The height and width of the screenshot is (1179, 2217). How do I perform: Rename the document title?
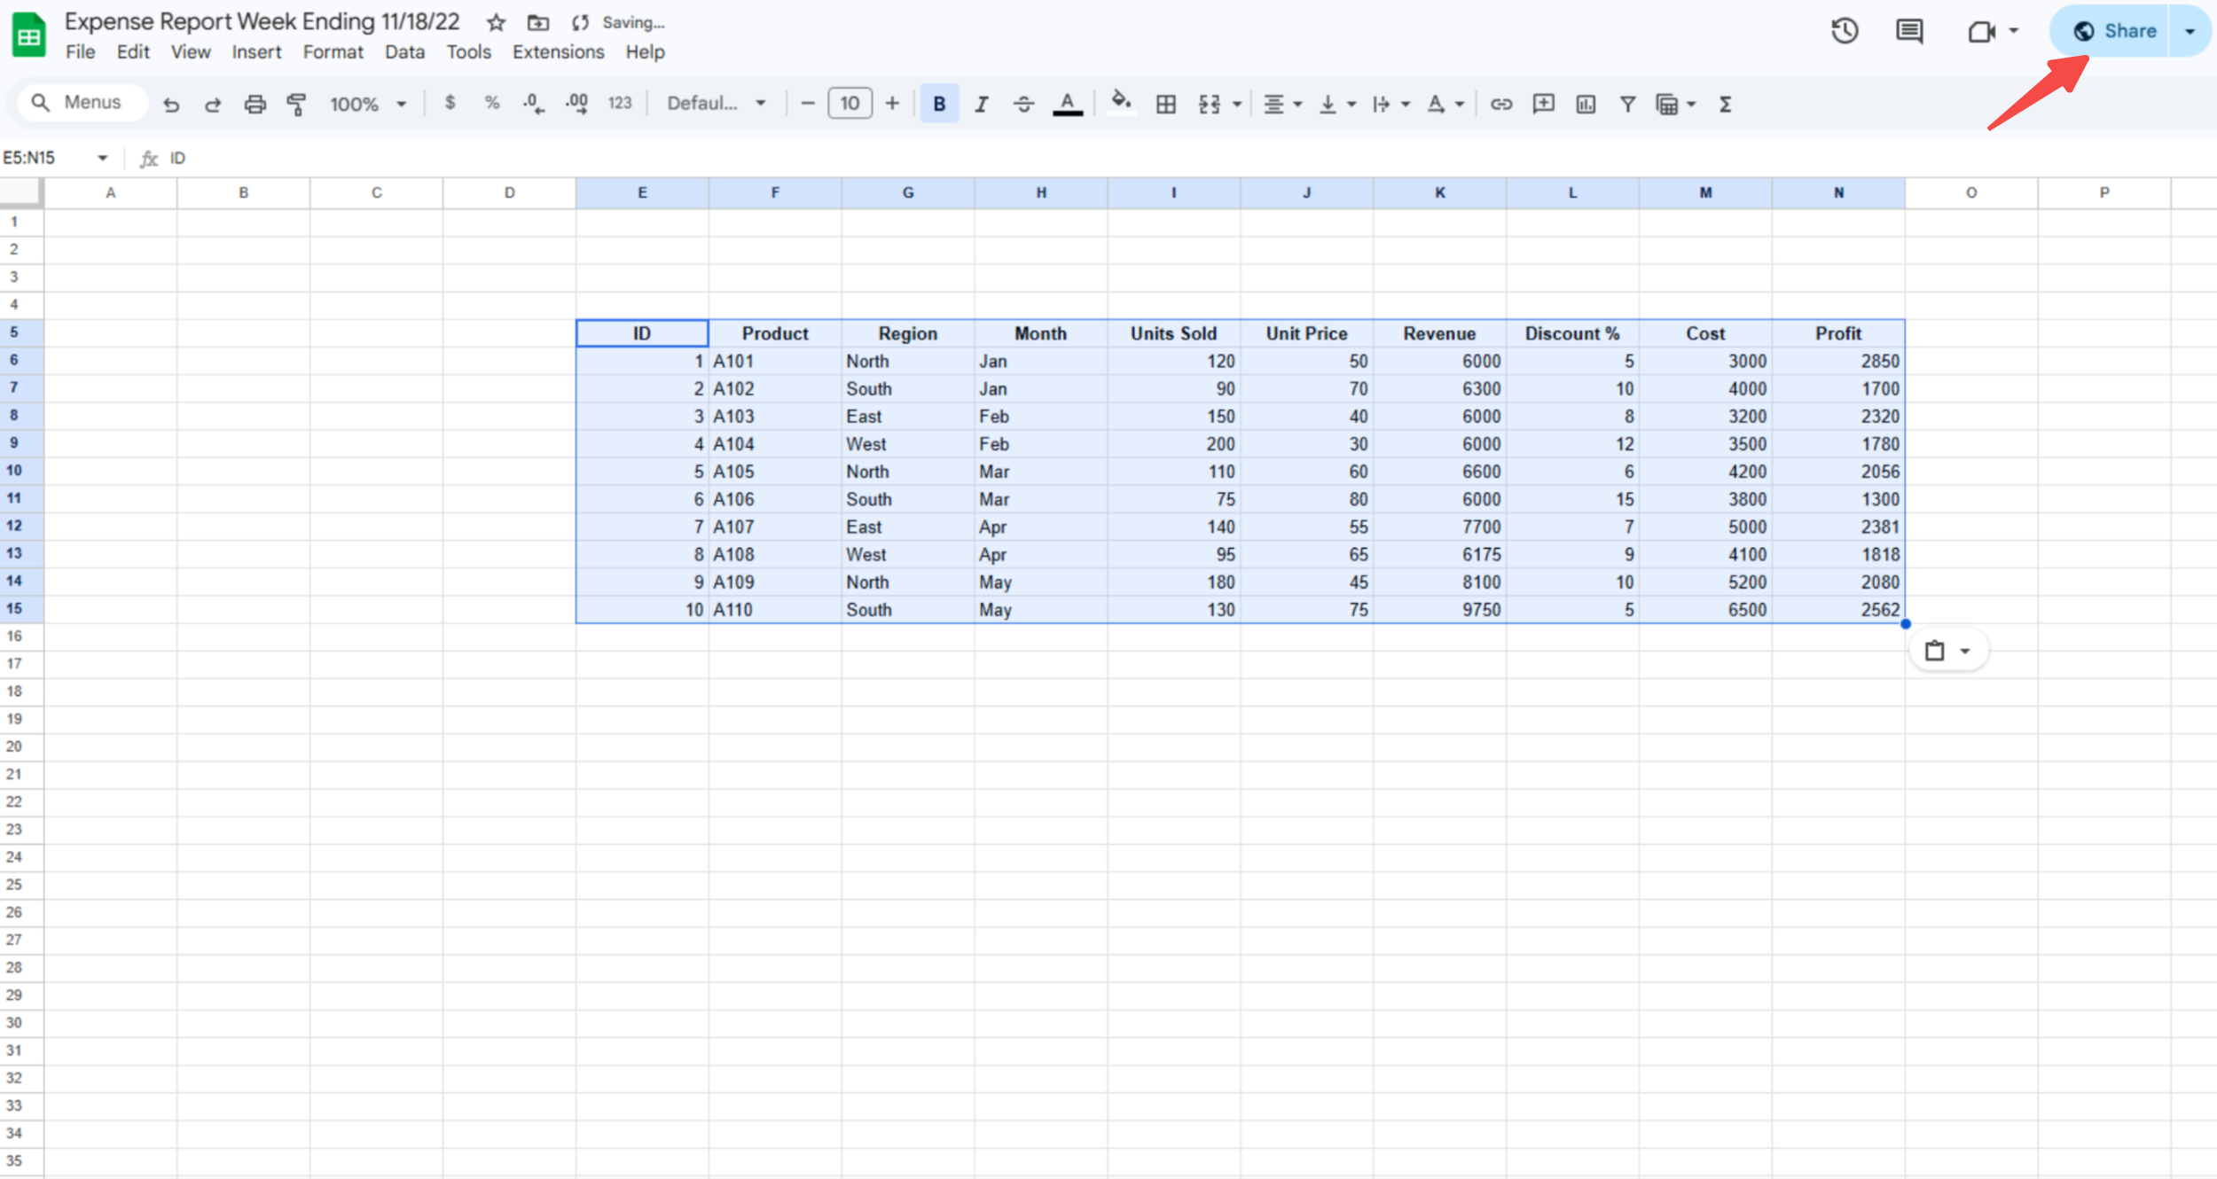click(262, 22)
